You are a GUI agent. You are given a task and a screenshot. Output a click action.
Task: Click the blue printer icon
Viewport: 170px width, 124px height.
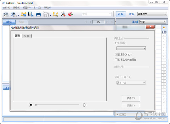38,14
